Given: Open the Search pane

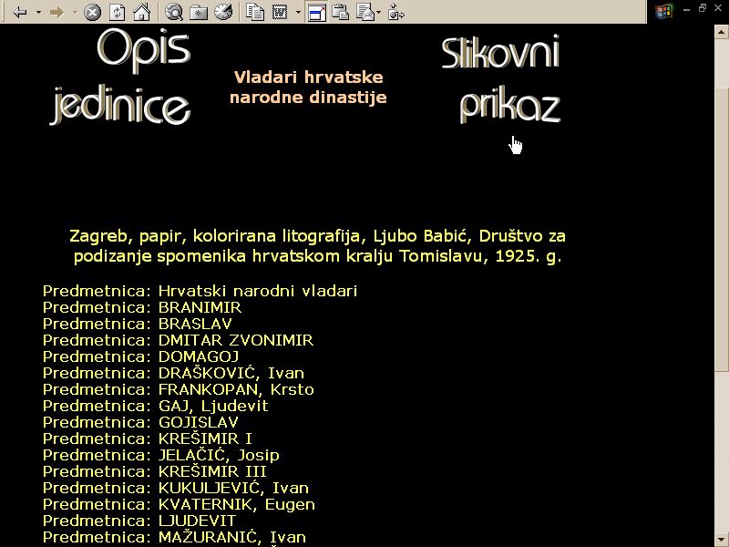Looking at the screenshot, I should (x=173, y=13).
